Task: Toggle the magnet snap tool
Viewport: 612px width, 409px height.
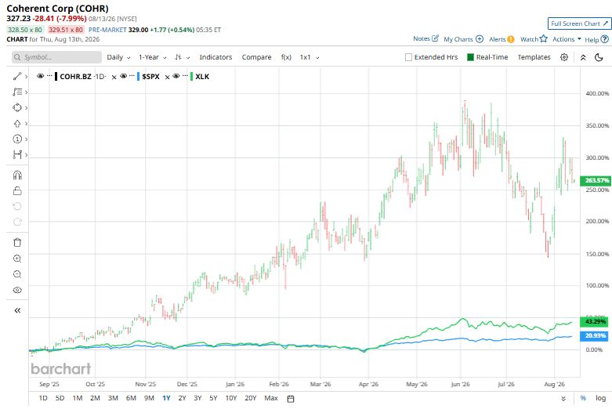Action: click(17, 175)
